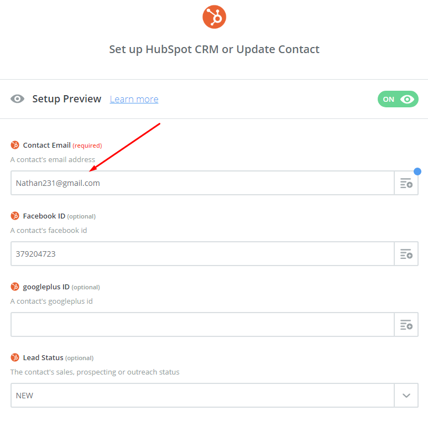Click the blue dot indicator on Contact Email
The height and width of the screenshot is (421, 428).
(x=417, y=171)
